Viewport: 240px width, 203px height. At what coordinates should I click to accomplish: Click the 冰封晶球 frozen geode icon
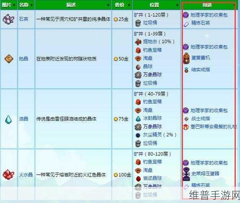tap(138, 119)
